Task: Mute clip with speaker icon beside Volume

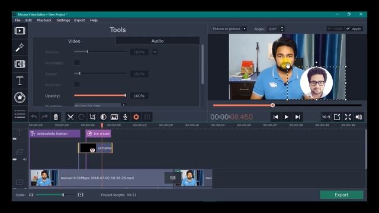Action: [155, 51]
